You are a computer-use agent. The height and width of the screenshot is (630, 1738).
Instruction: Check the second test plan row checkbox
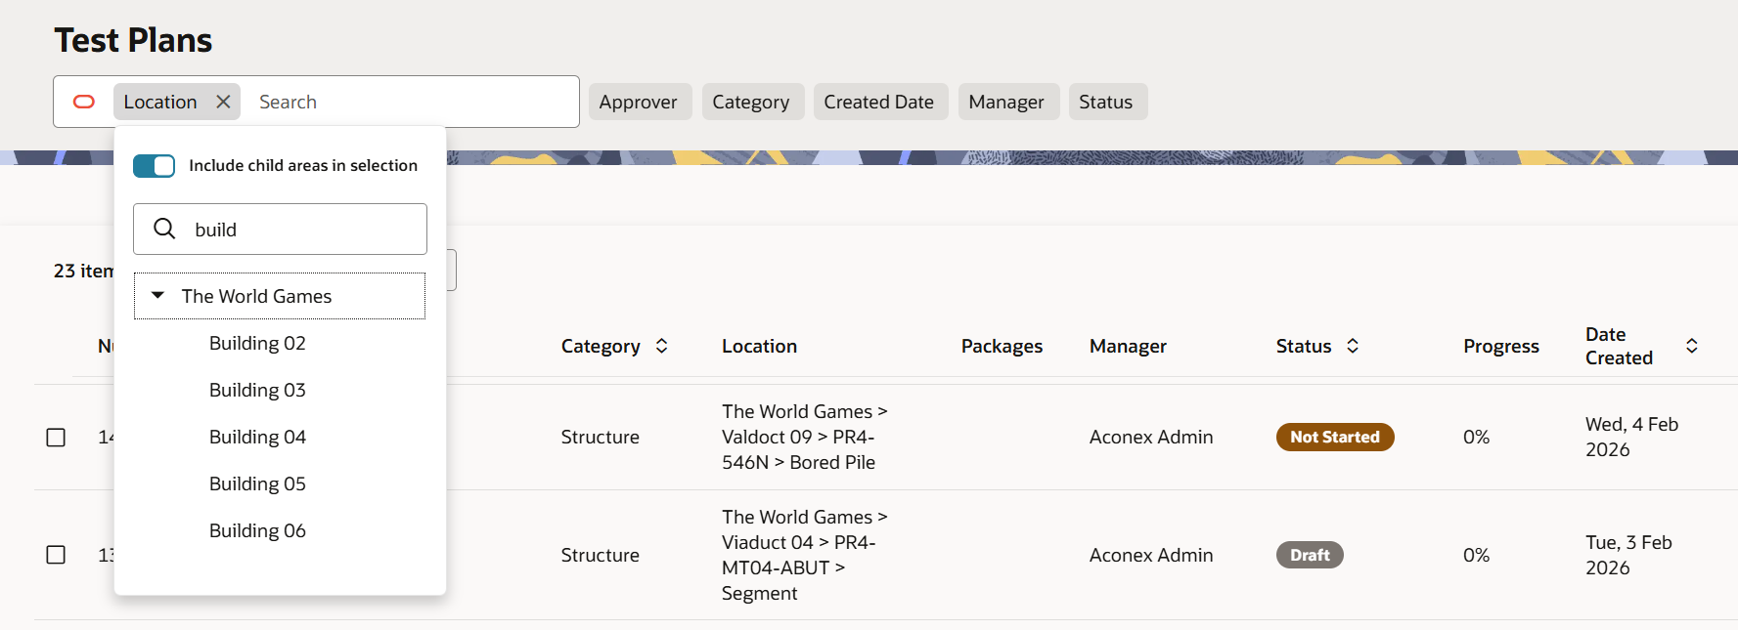click(57, 555)
